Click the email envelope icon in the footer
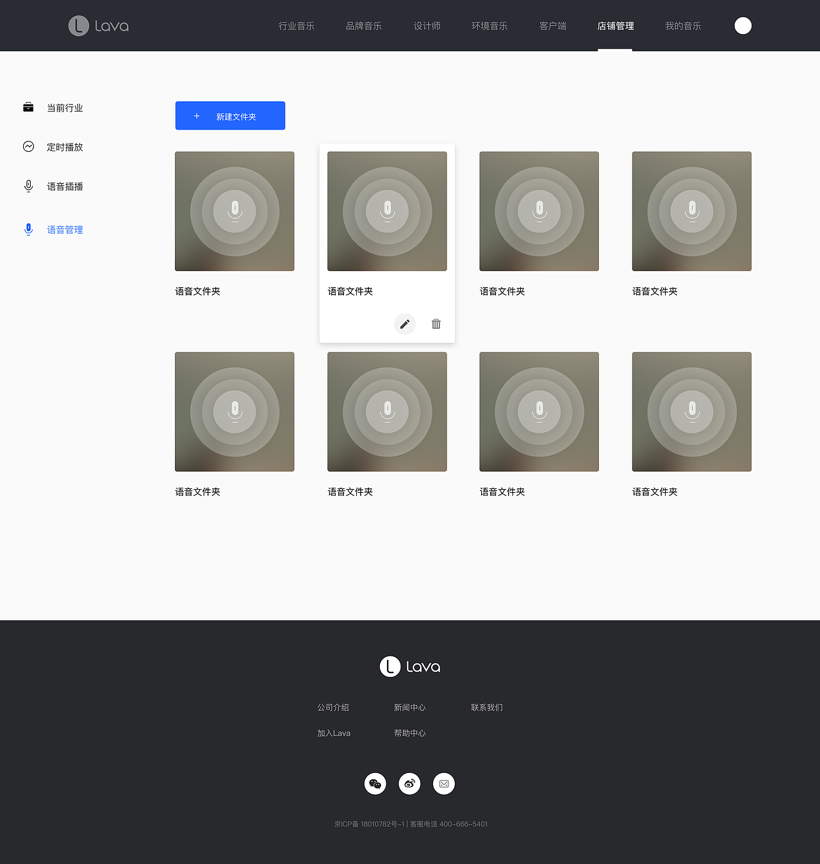Viewport: 820px width, 864px height. tap(444, 784)
